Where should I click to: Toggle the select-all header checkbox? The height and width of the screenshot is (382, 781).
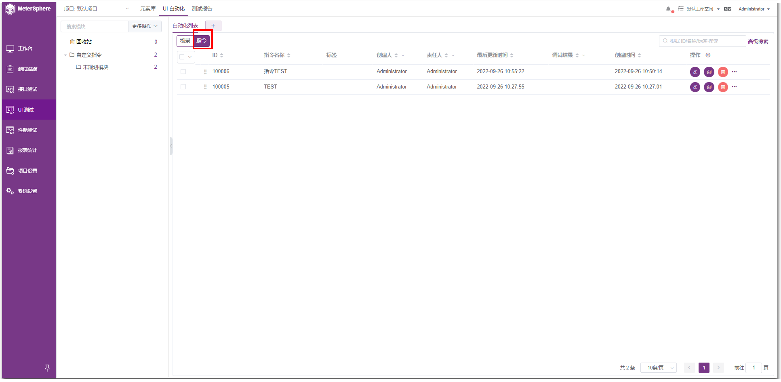point(182,57)
